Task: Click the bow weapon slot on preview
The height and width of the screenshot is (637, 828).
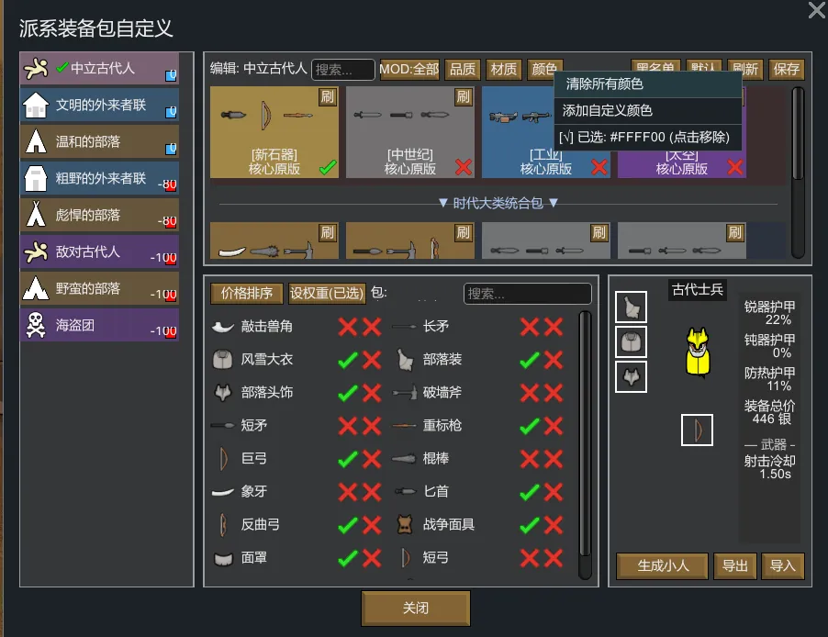Action: 697,430
